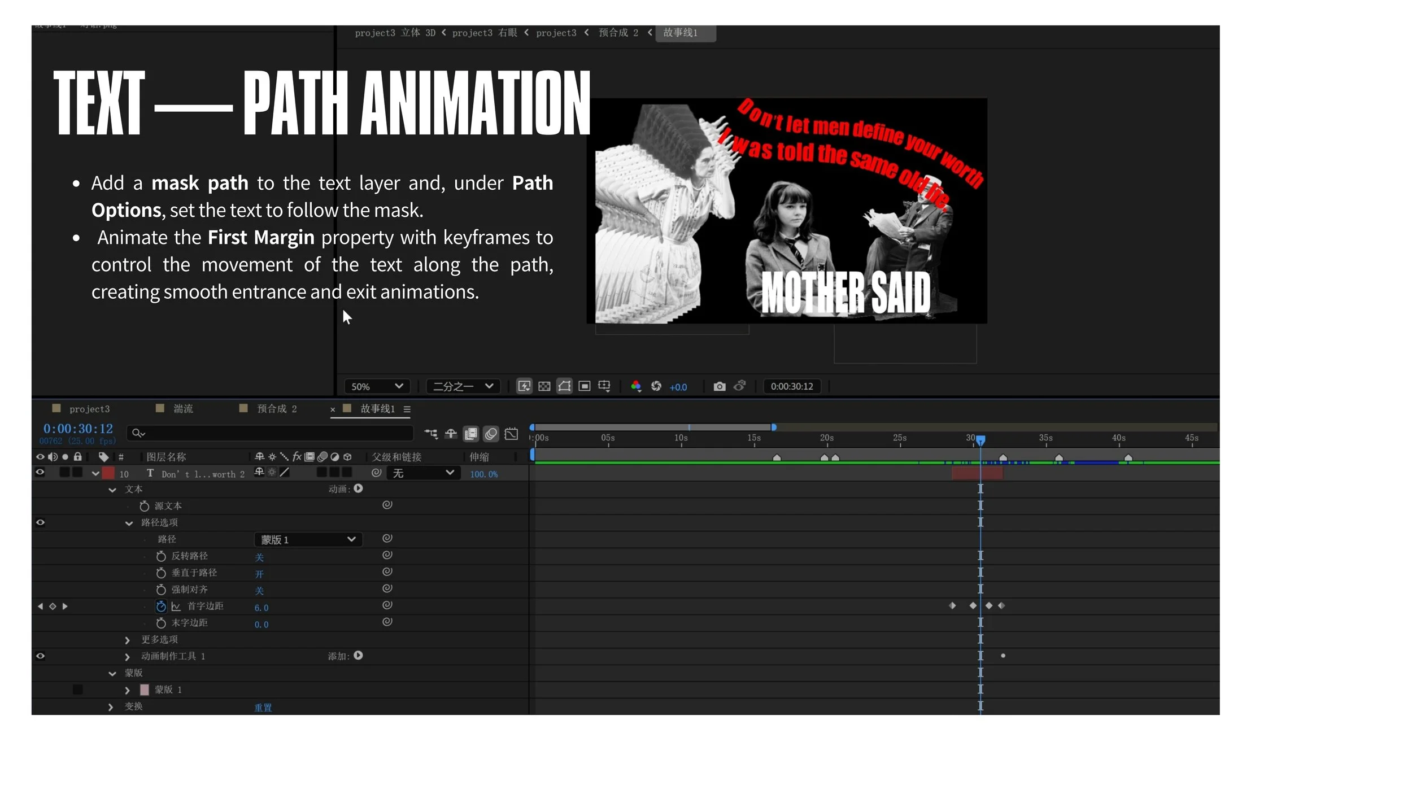Hide the Don't l...worth 2 text layer
The width and height of the screenshot is (1412, 794).
40,473
